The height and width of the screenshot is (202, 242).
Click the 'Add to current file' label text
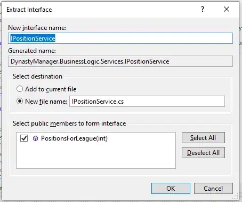(x=51, y=89)
